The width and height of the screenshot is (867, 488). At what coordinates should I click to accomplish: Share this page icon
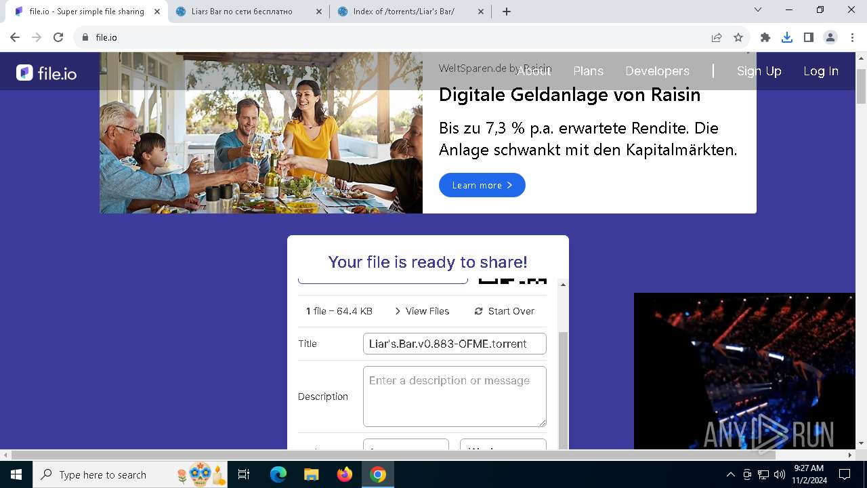(717, 37)
